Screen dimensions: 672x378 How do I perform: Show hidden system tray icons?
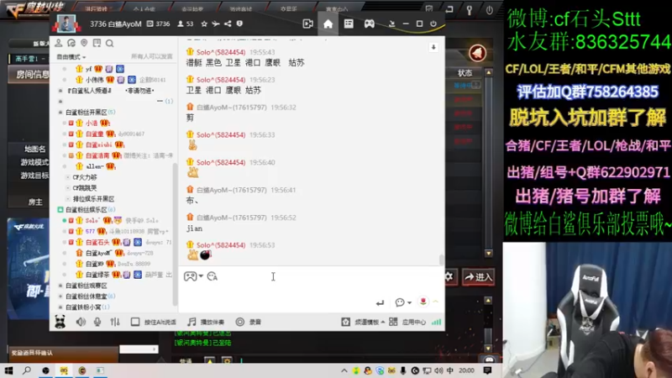(344, 370)
